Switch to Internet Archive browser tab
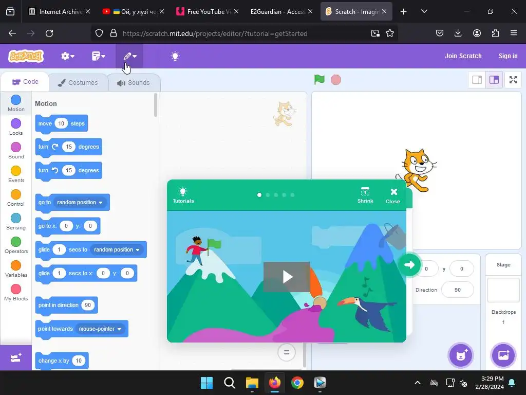Screen dimensions: 526x395 click(60, 11)
